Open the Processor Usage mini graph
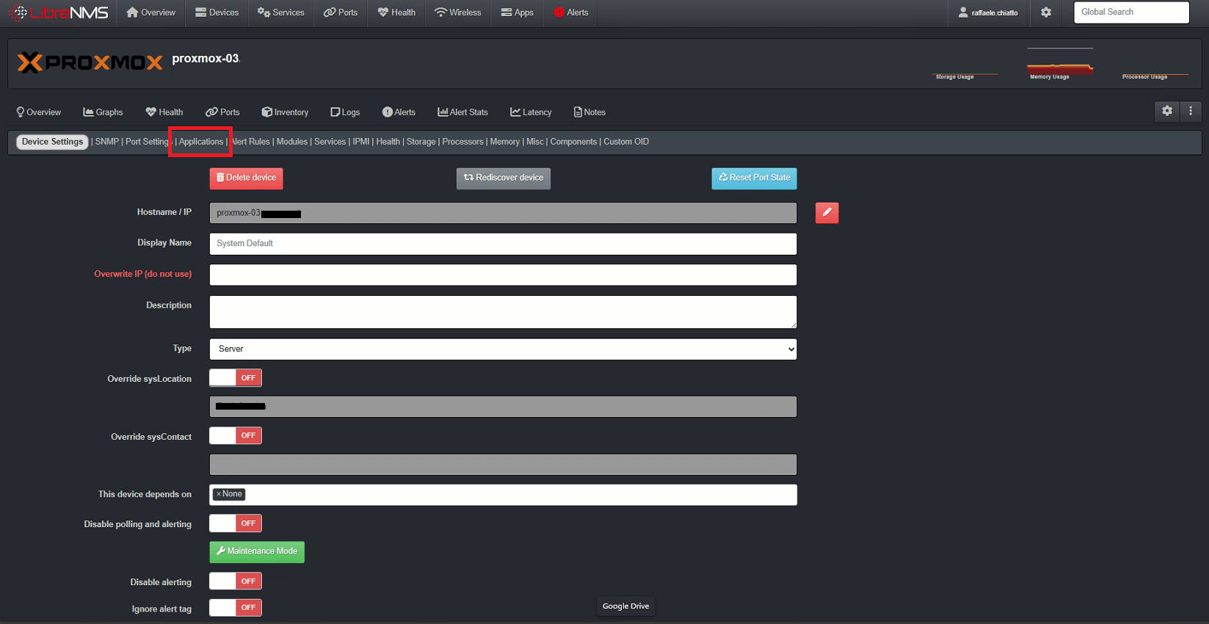Viewport: 1209px width, 624px height. (x=1155, y=63)
